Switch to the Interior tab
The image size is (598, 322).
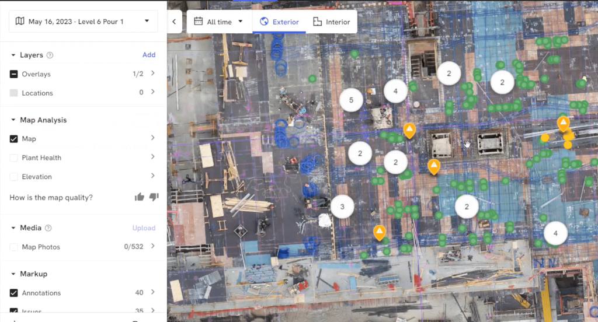(331, 22)
